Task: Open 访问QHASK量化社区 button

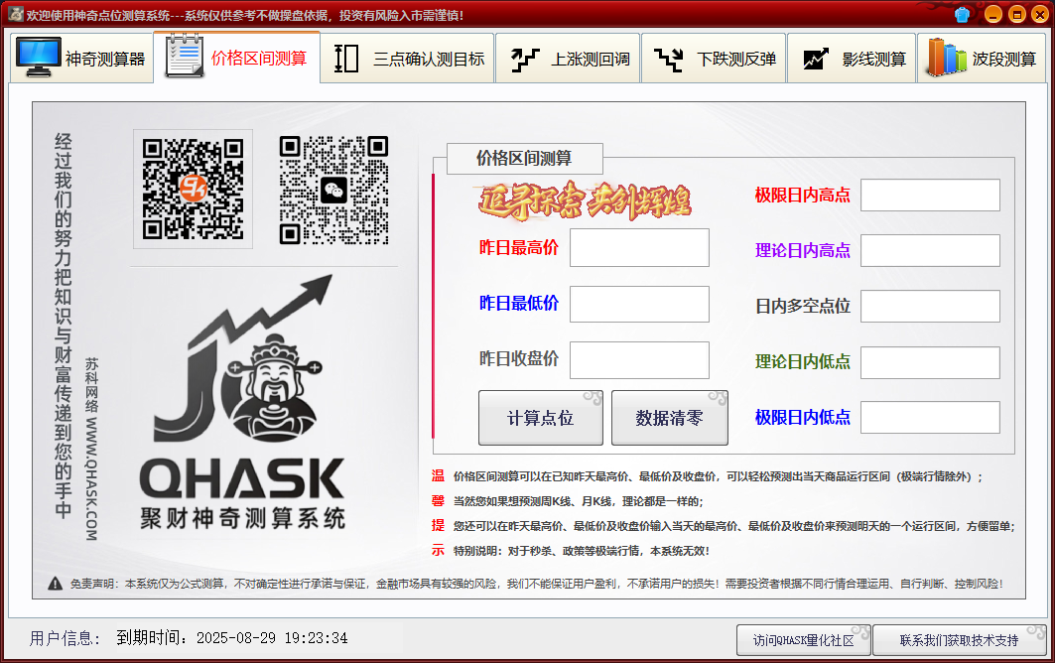Action: 803,640
